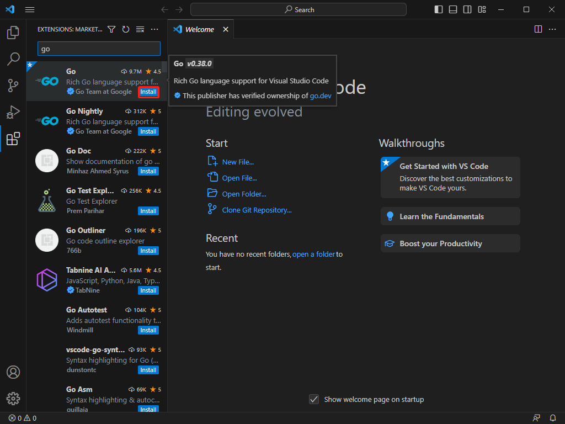Viewport: 565px width, 424px height.
Task: Install the Go Test Explorer extension
Action: [x=148, y=211]
